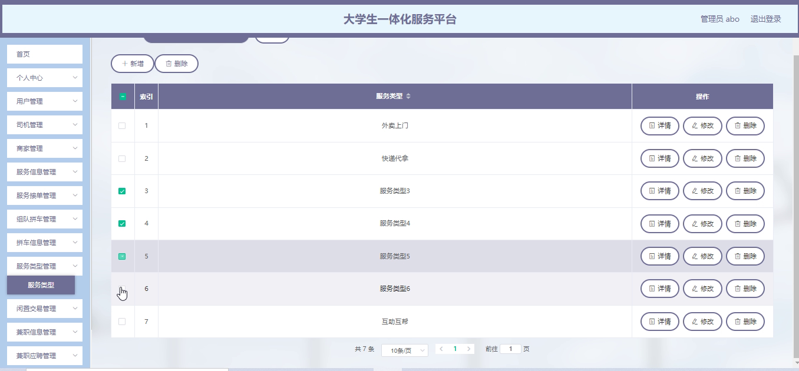799x371 pixels.
Task: Click the trash icon on top 删除 button
Action: 169,64
